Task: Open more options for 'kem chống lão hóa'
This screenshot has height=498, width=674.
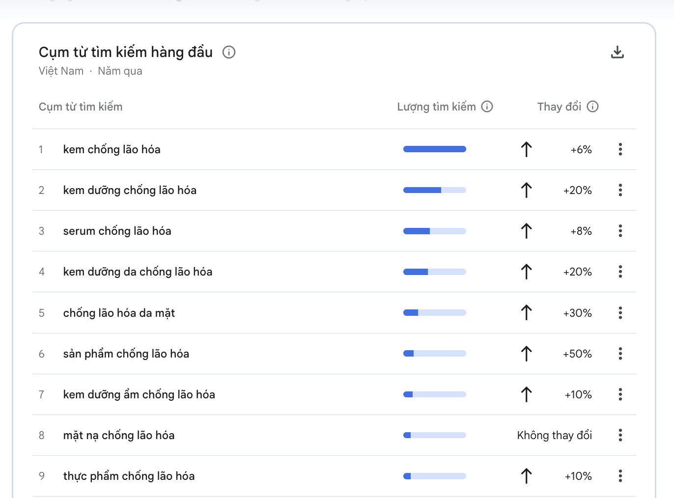Action: 620,149
